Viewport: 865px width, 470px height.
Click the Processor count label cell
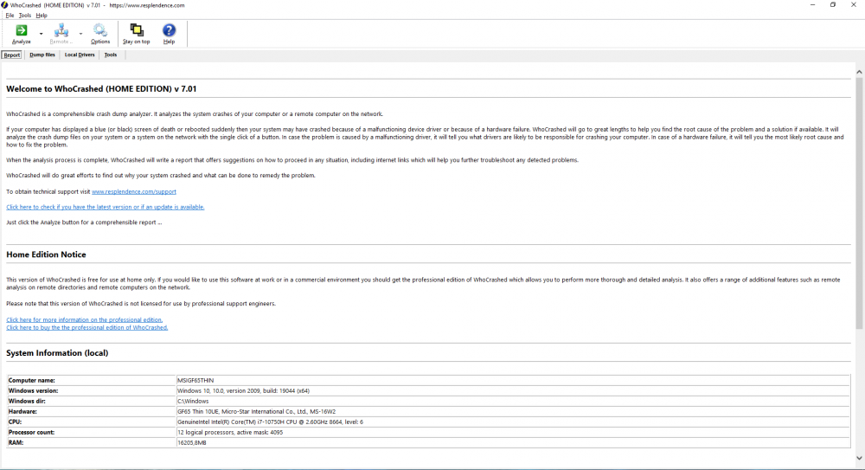tap(91, 433)
